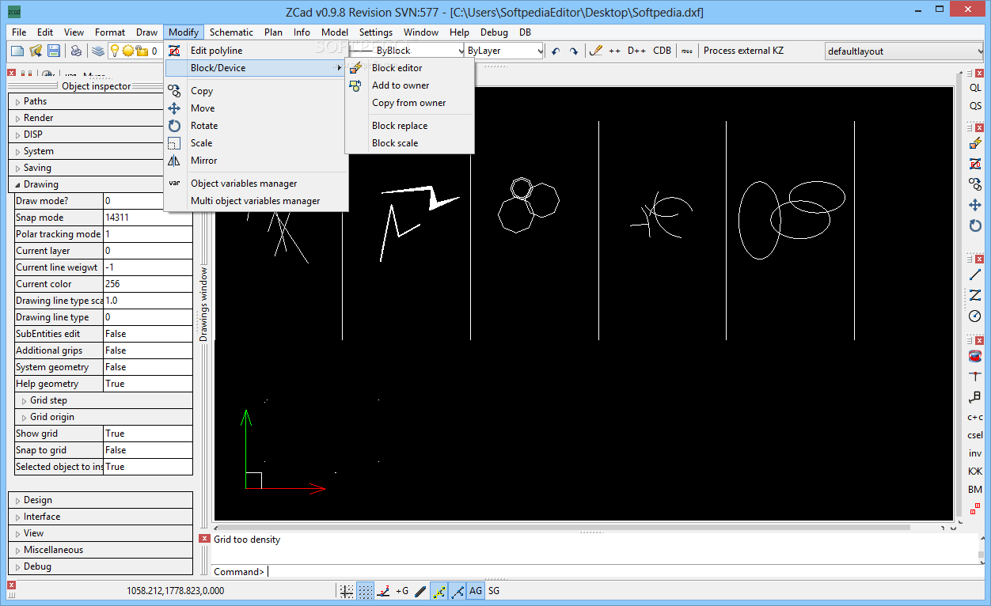The height and width of the screenshot is (606, 991).
Task: Click the Snap mode value 14311
Action: click(148, 218)
